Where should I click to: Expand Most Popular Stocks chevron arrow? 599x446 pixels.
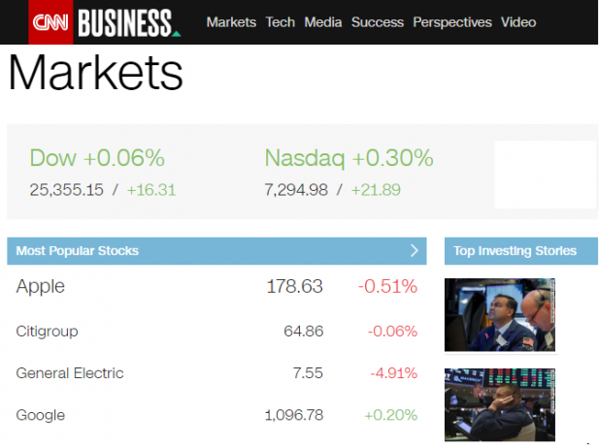point(415,251)
